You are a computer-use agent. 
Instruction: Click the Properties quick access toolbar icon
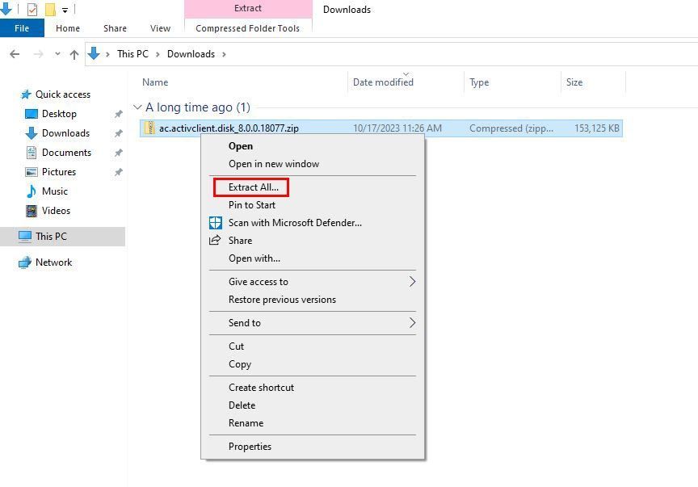tap(32, 9)
